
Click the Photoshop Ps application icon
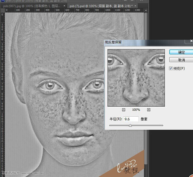point(2,1)
